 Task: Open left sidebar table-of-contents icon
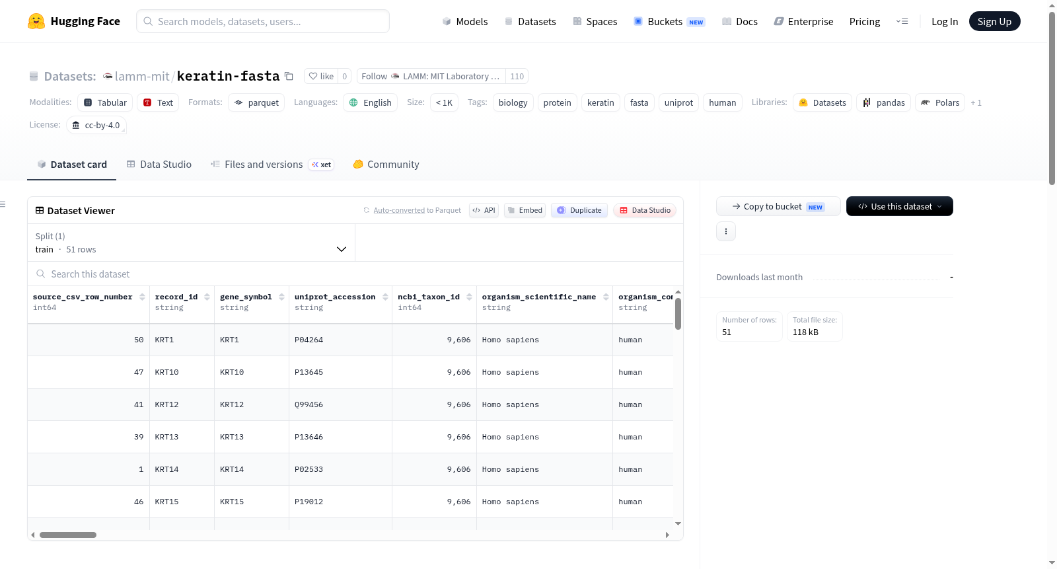click(3, 204)
